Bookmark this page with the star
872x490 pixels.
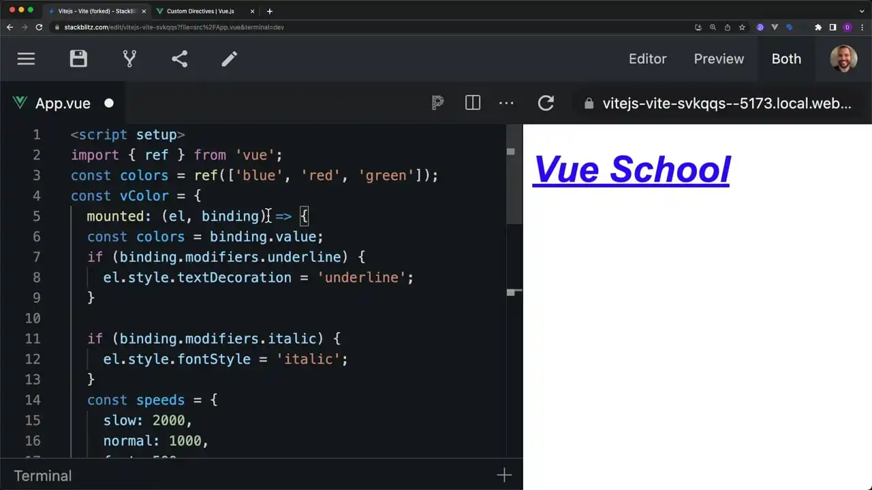(742, 27)
